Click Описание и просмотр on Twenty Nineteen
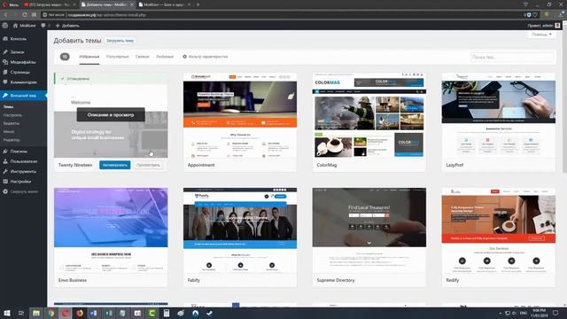567x319 pixels. (x=111, y=115)
